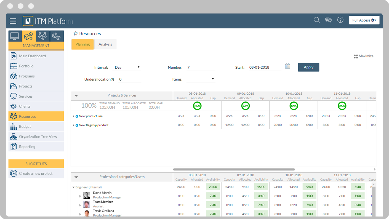Image resolution: width=389 pixels, height=219 pixels.
Task: Click the 15:00 availability cell for Engineer
Action: click(x=261, y=187)
